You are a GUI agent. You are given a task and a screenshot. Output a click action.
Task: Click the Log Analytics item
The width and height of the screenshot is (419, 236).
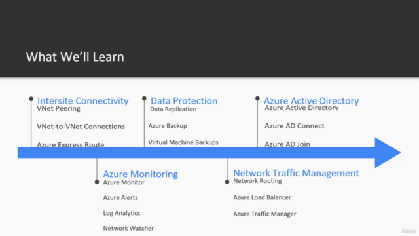[122, 213]
